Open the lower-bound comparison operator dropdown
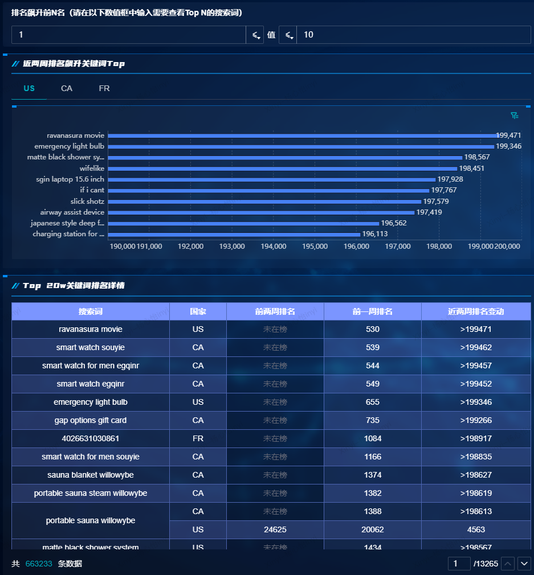Screen dimensions: 534x575 pyautogui.click(x=254, y=35)
